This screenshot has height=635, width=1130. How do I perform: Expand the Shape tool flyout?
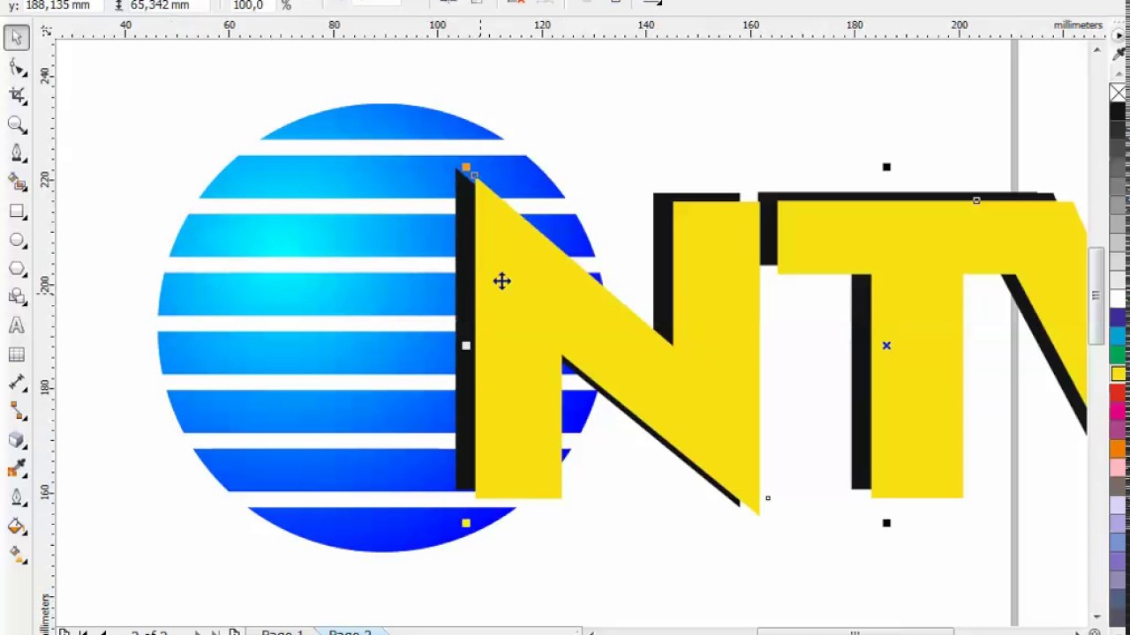pyautogui.click(x=25, y=76)
